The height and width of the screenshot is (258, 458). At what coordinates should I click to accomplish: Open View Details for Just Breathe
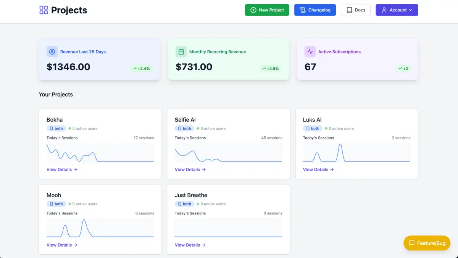[x=190, y=245]
